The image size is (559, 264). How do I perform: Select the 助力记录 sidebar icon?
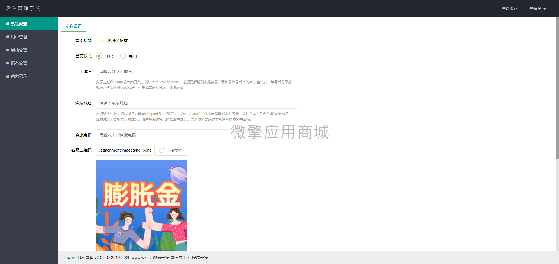(x=8, y=76)
